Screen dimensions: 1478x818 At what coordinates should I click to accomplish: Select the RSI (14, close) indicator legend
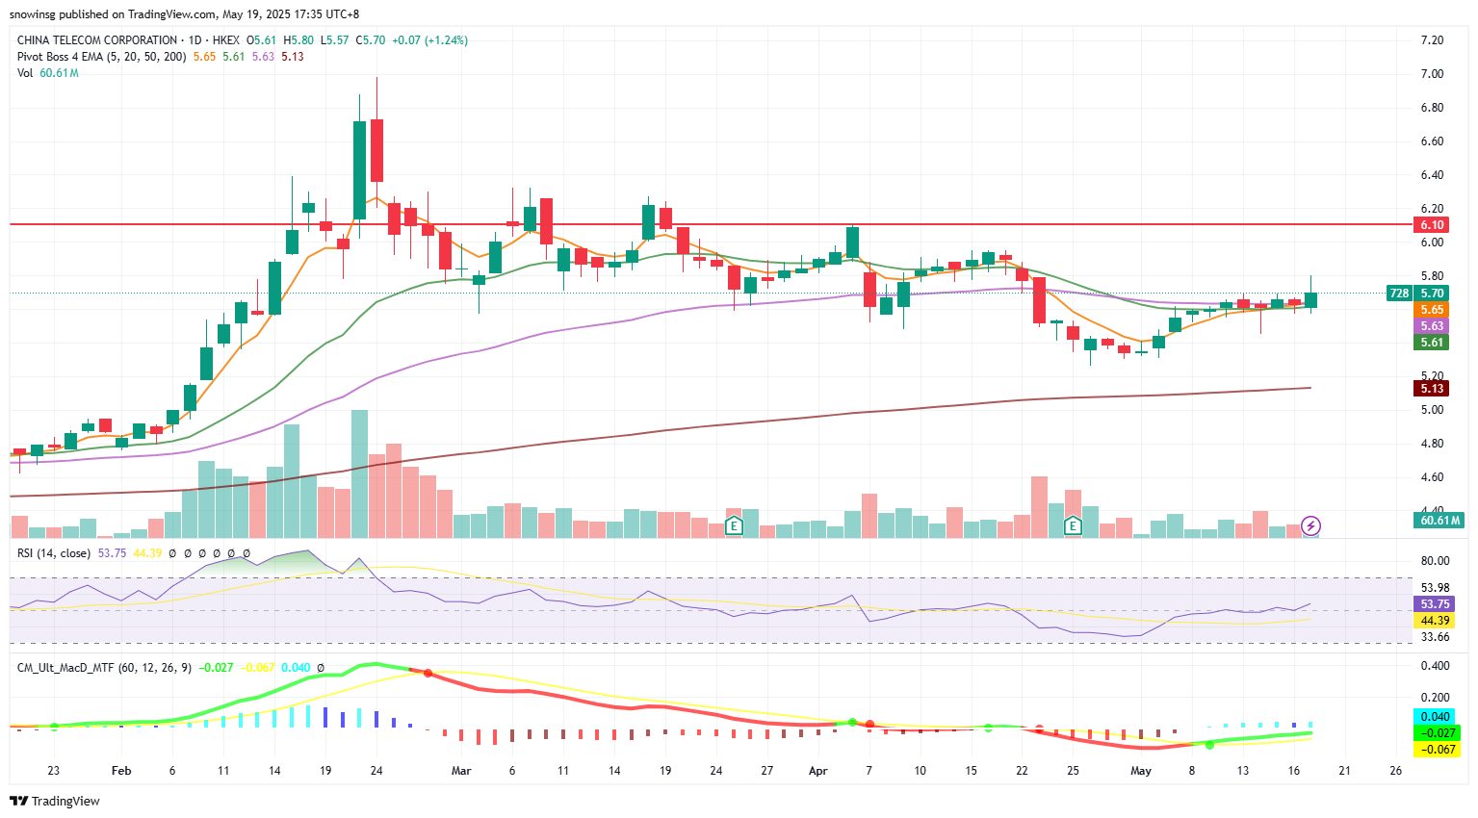pos(54,553)
